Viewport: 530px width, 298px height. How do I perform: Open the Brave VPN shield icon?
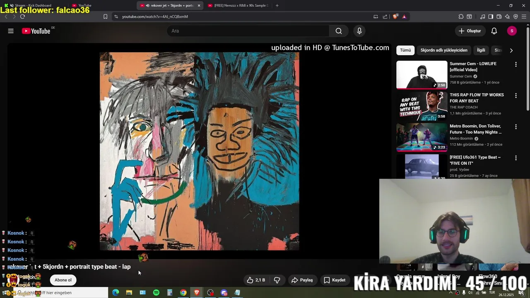point(516,17)
